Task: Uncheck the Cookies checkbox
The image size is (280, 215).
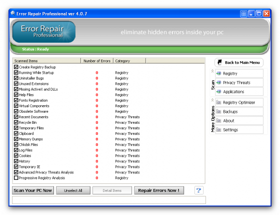Action: 16,155
